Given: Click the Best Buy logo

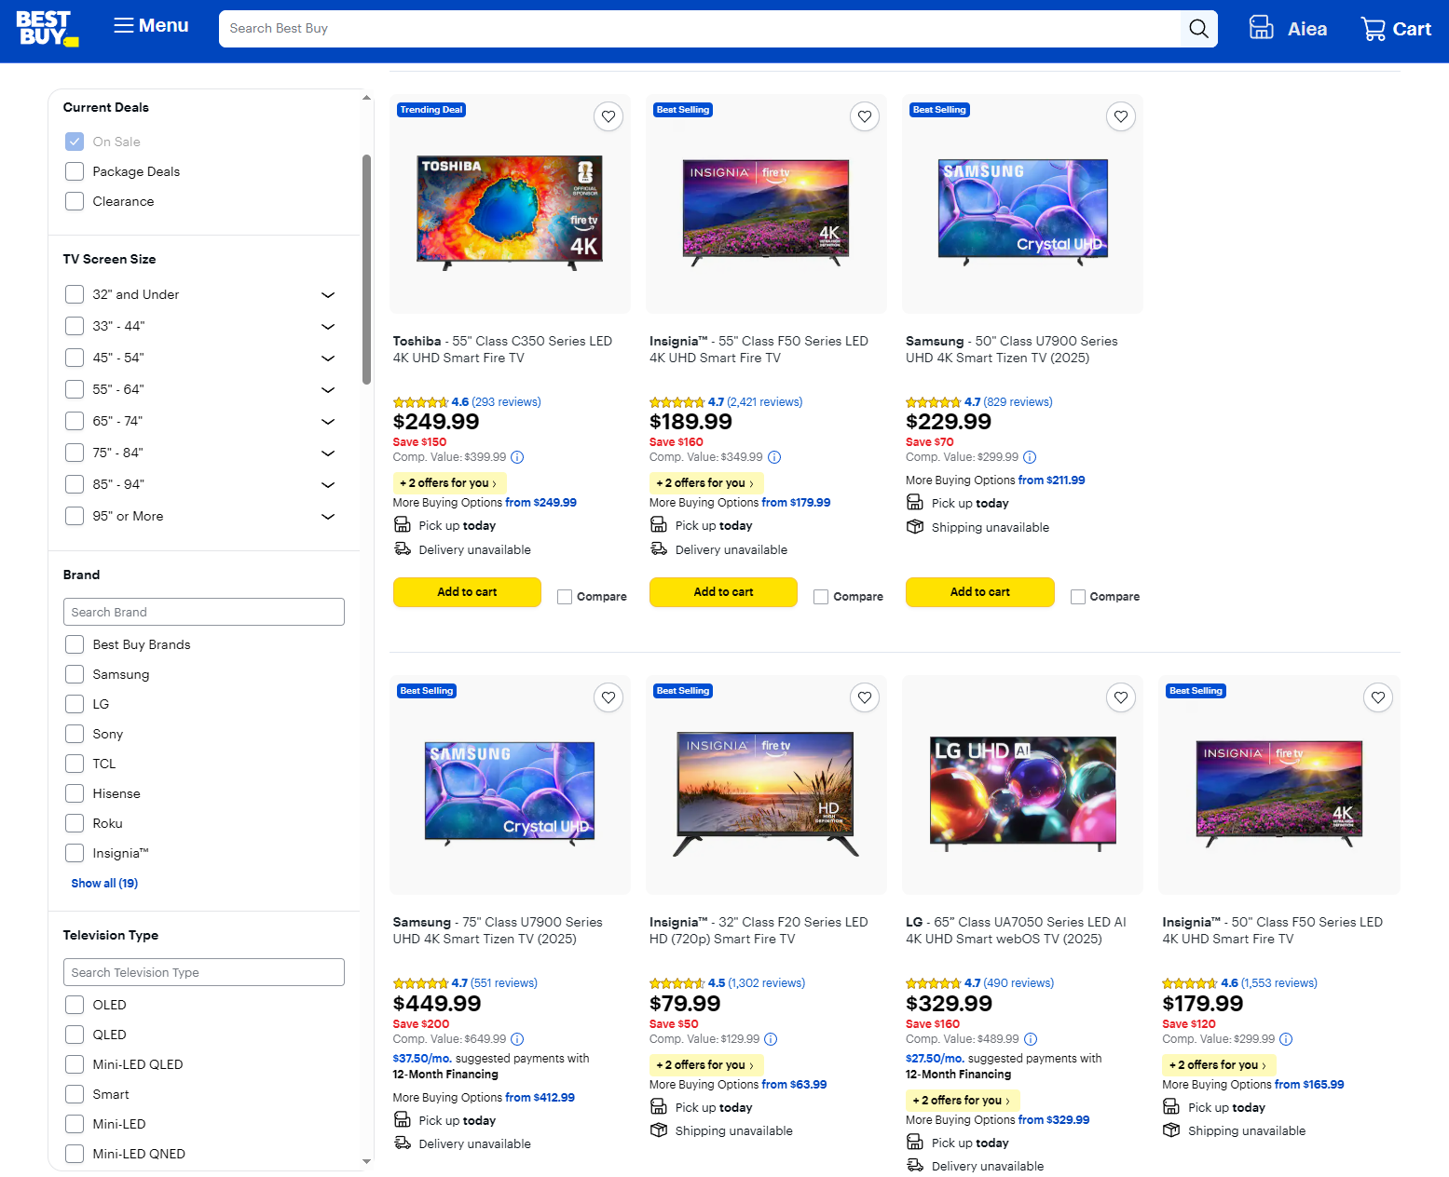Looking at the screenshot, I should pos(48,29).
